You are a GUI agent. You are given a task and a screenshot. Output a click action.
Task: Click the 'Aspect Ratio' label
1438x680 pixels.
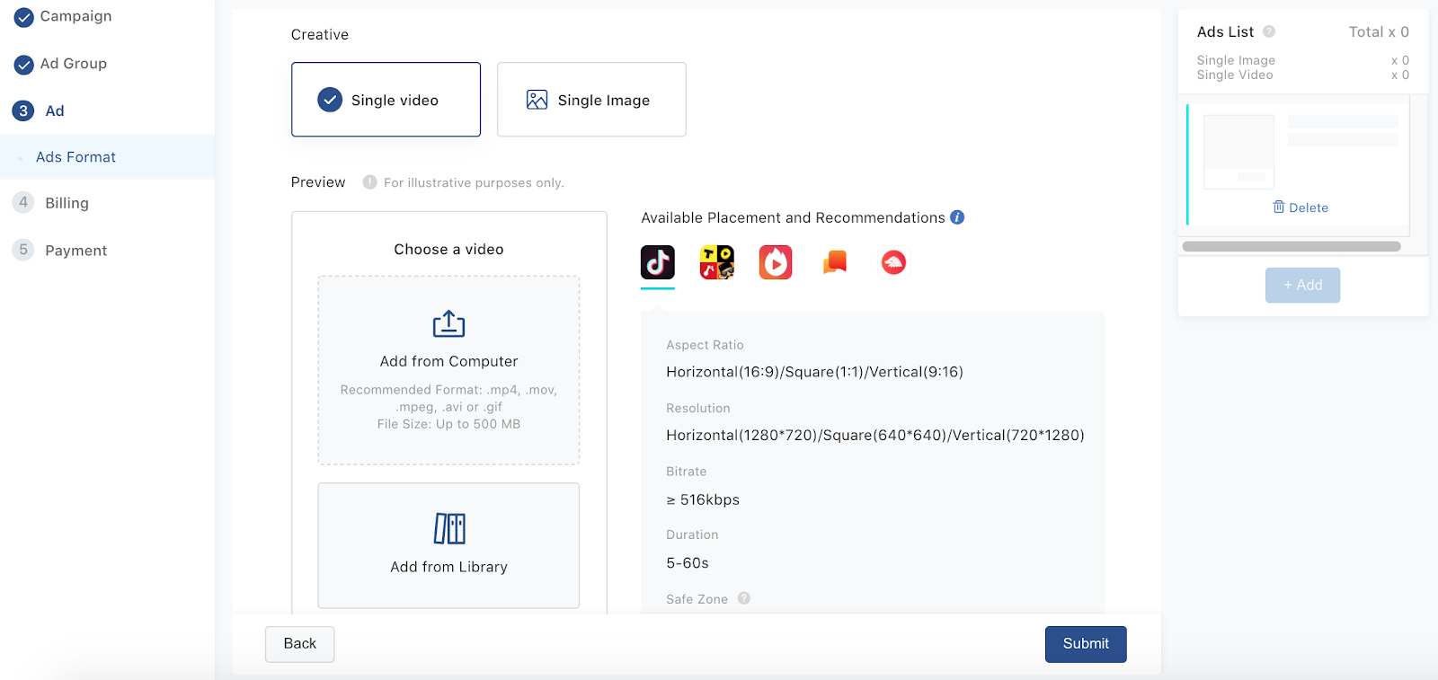(705, 345)
